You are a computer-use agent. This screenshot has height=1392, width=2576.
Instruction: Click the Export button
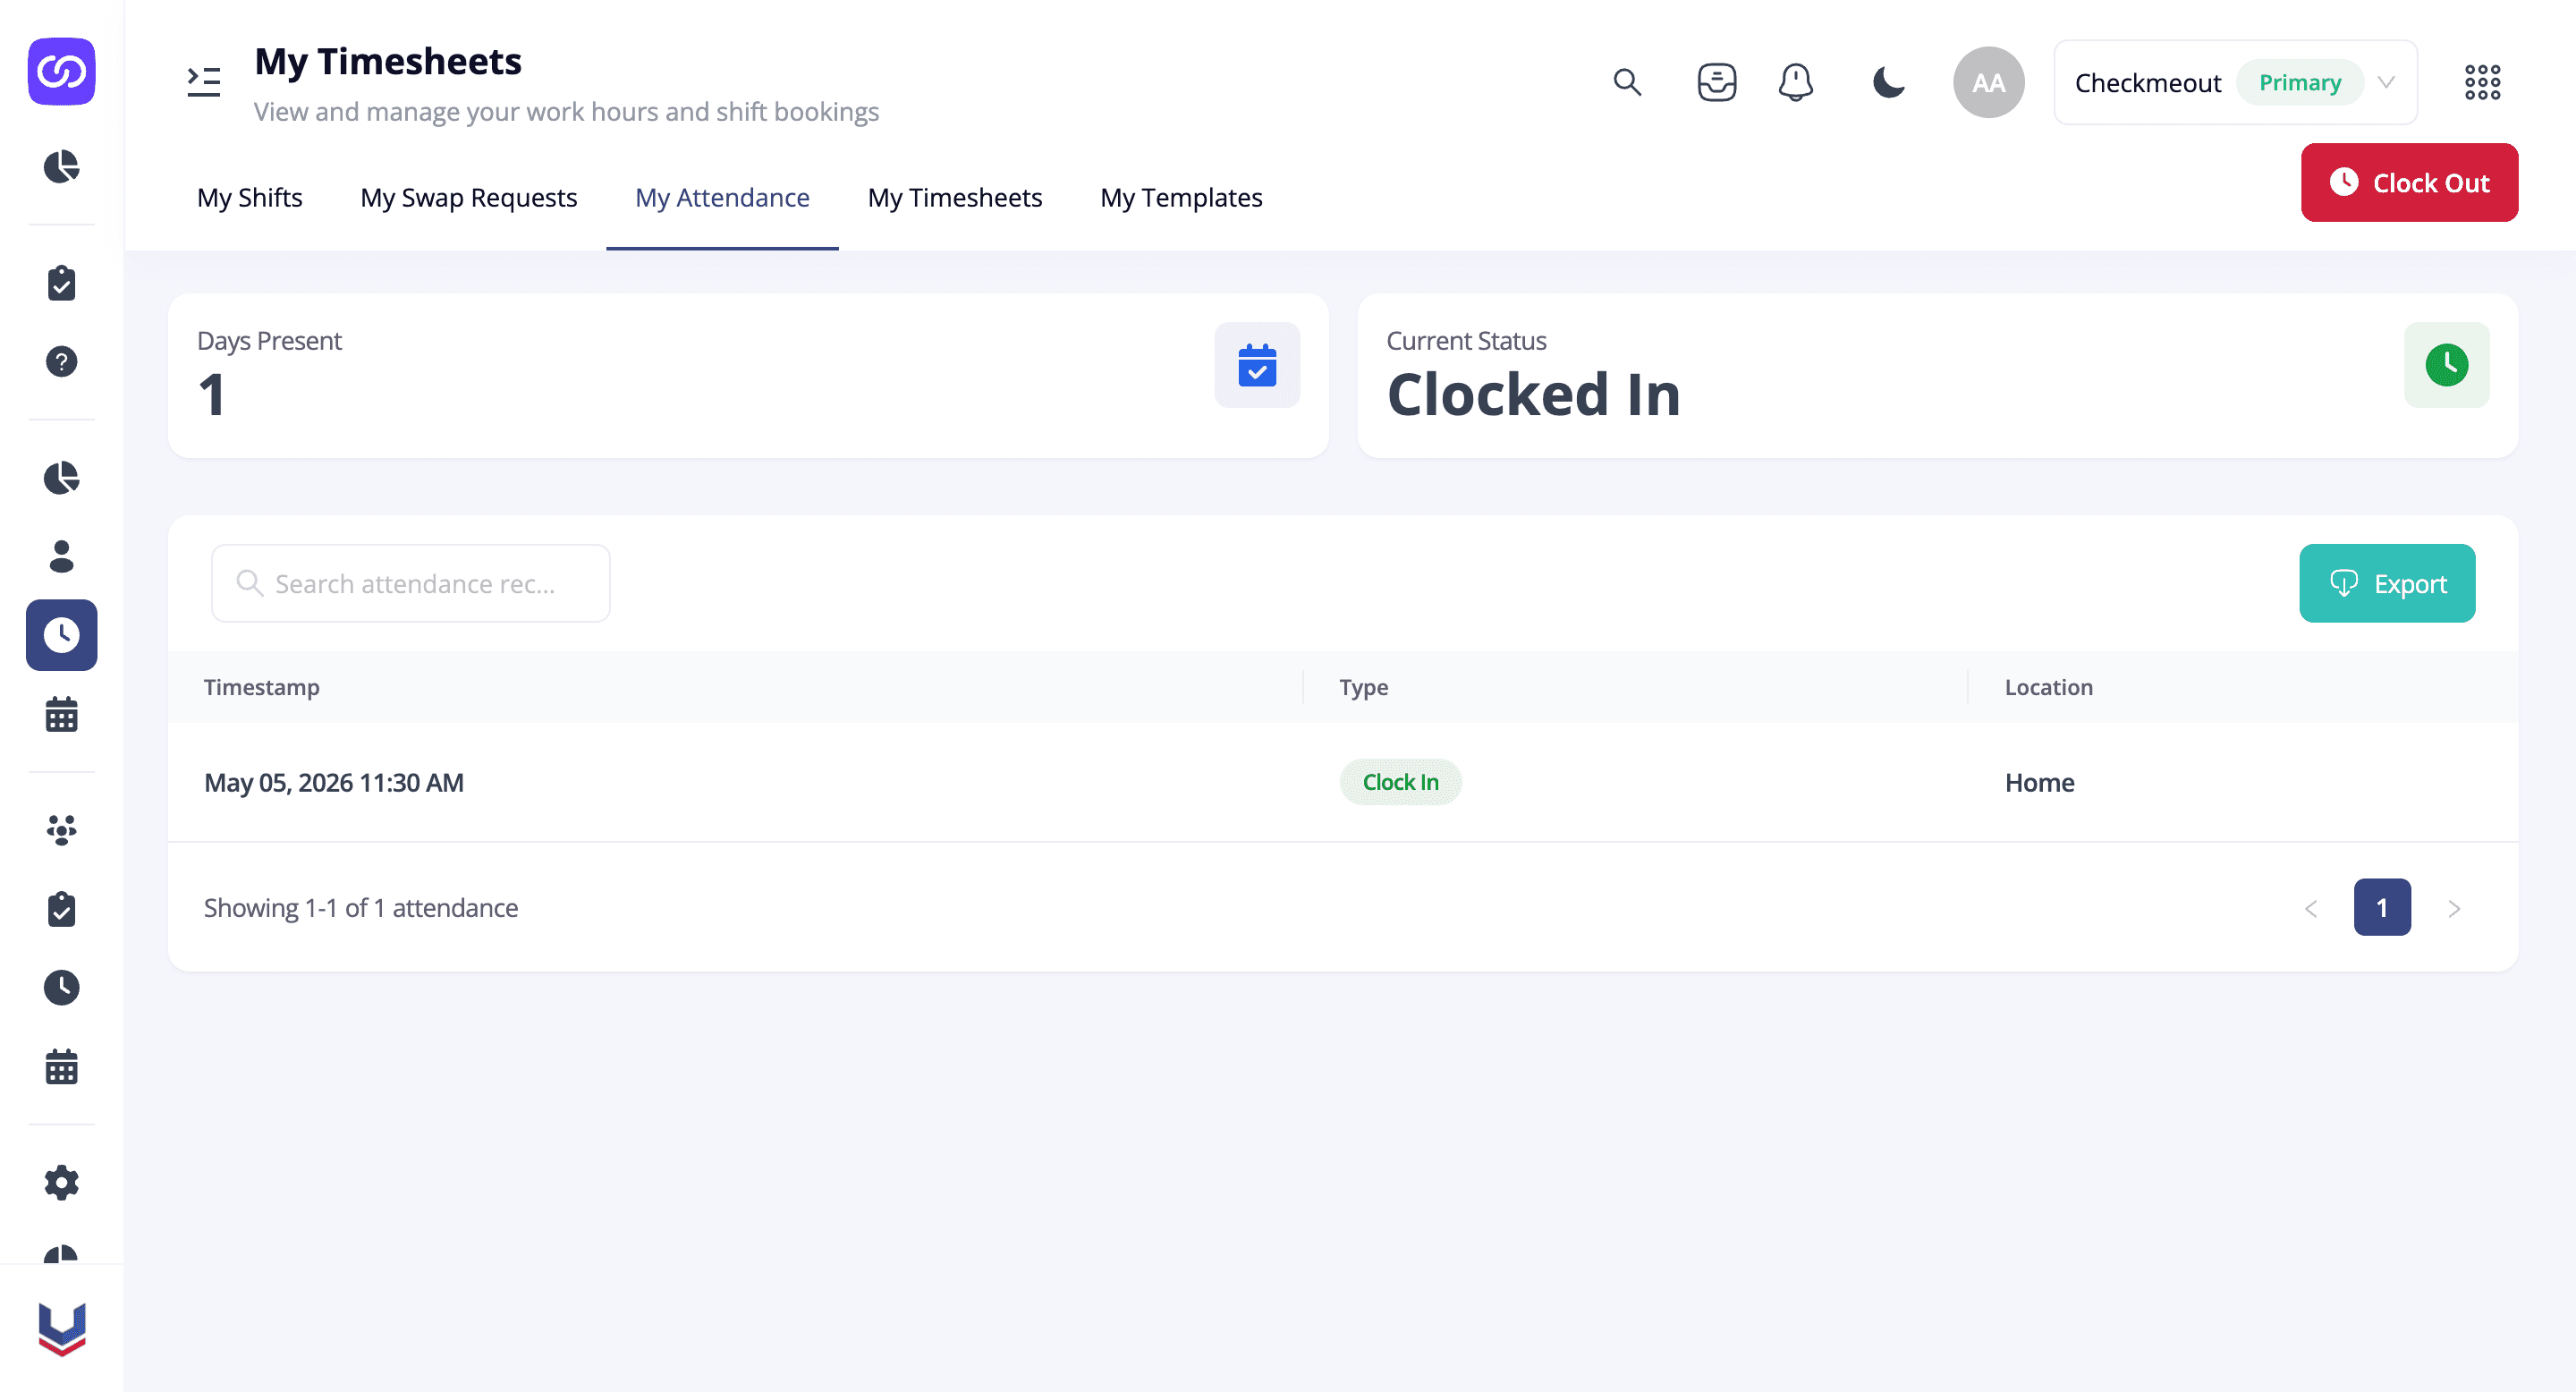pos(2387,583)
